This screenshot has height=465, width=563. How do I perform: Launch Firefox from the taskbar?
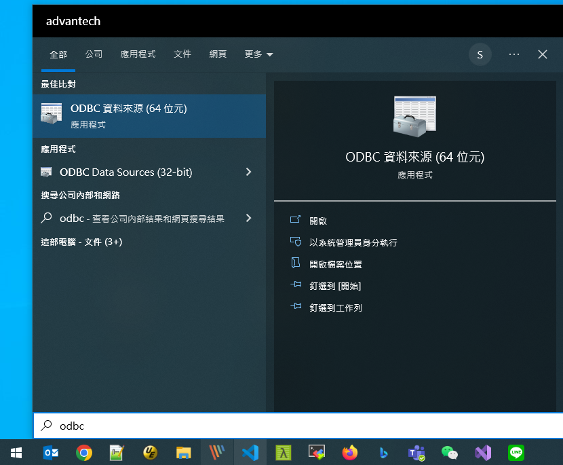[350, 452]
